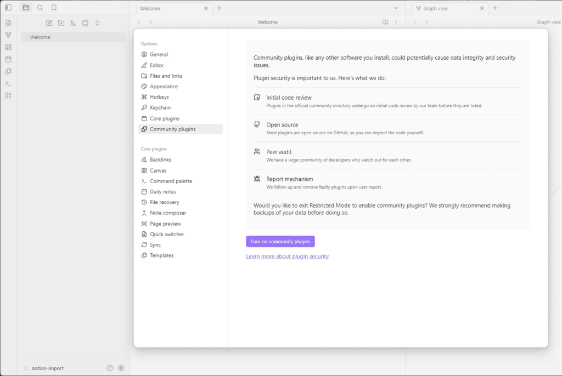562x376 pixels.
Task: Open the bookmarks icon in sidebar header
Action: point(54,8)
